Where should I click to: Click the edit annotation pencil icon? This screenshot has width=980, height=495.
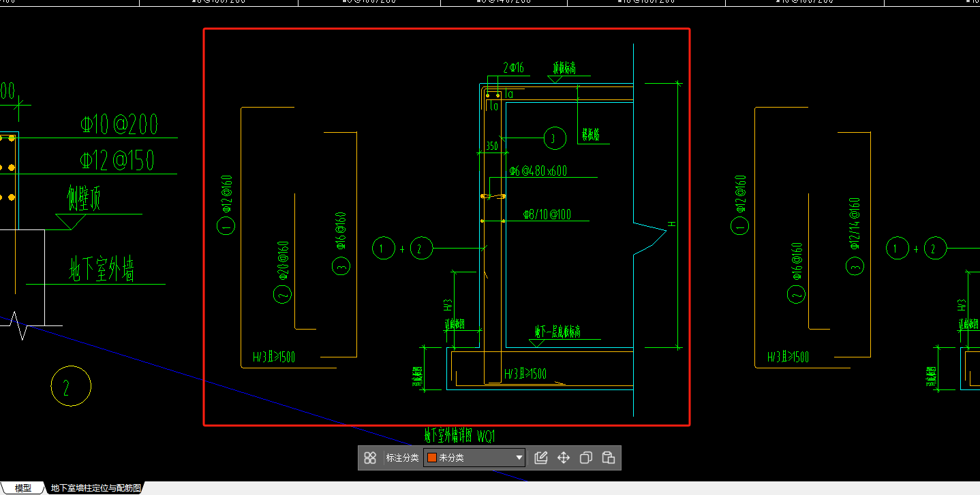tap(541, 458)
